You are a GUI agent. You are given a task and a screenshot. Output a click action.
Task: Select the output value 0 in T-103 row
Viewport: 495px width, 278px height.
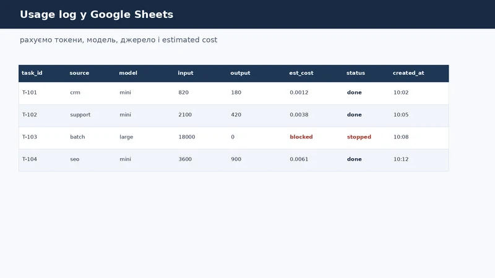pos(233,137)
